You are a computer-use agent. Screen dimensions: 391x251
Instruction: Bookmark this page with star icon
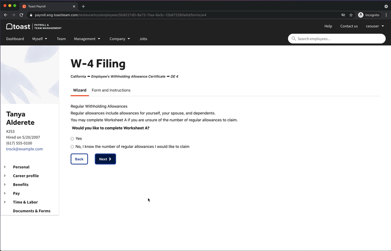point(351,15)
